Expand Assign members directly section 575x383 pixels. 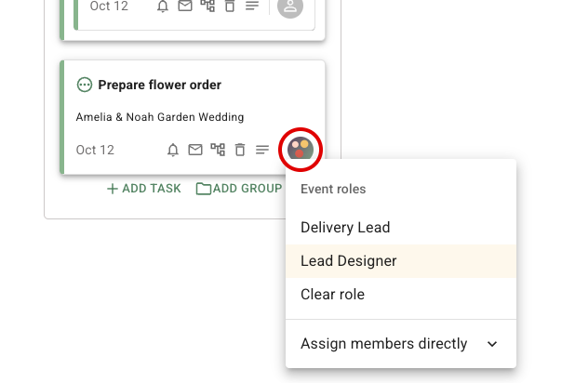click(x=401, y=344)
